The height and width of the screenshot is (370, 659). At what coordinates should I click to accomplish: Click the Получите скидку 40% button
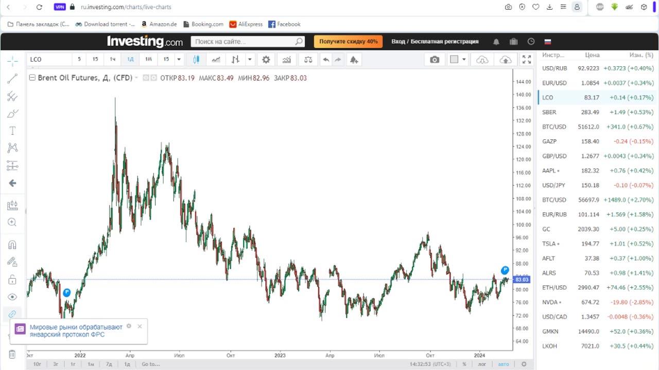348,42
